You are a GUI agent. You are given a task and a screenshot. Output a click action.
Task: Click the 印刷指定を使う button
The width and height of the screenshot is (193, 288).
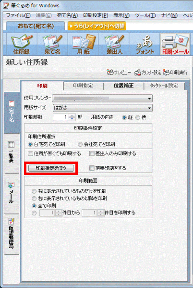51,168
